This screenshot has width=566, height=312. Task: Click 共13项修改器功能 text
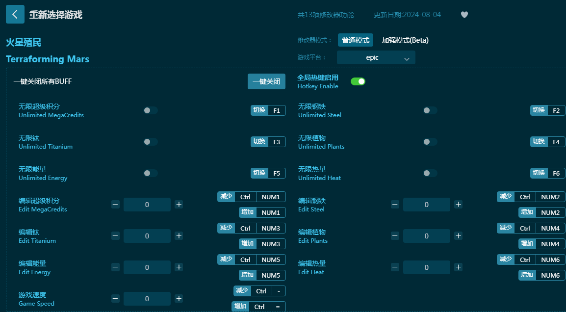click(326, 15)
